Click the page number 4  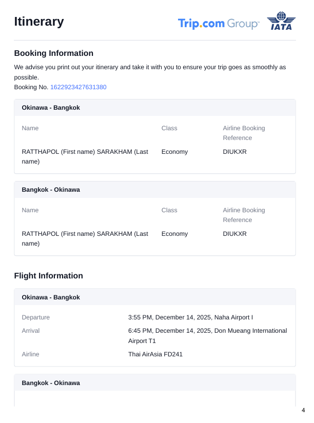coord(303,410)
